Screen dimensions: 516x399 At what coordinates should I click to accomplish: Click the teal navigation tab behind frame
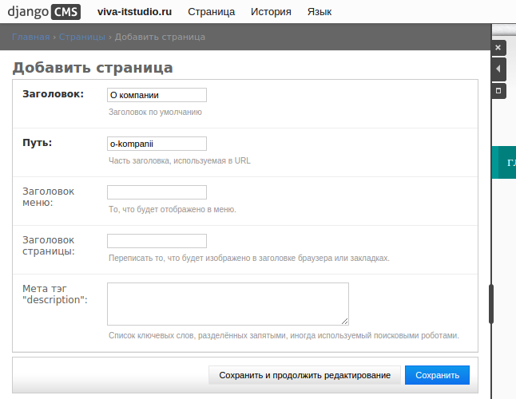click(x=506, y=163)
